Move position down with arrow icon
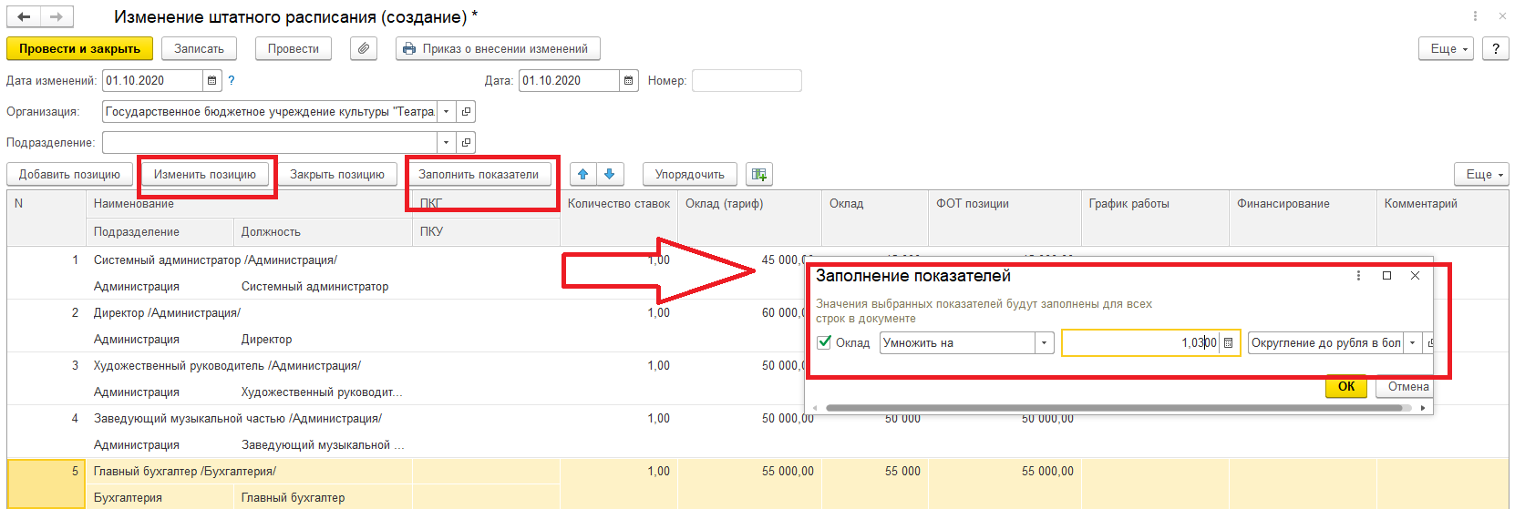Screen dimensions: 1525x509 610,174
